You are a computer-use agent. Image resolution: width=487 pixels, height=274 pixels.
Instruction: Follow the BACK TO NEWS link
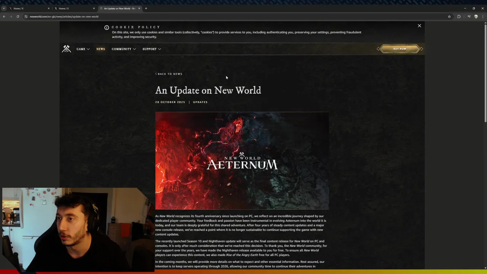tap(169, 74)
